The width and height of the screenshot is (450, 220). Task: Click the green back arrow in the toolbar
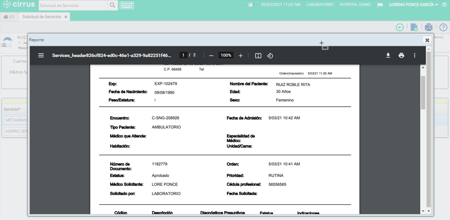(400, 27)
